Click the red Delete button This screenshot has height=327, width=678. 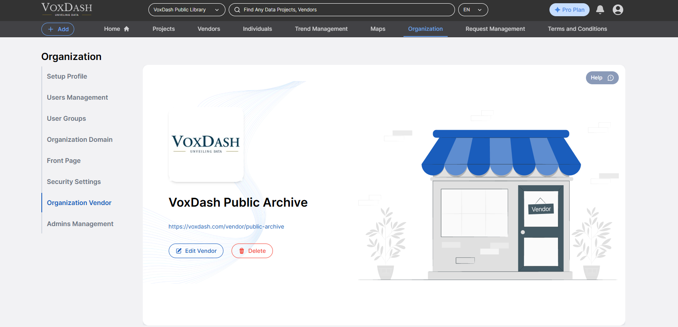click(x=252, y=251)
